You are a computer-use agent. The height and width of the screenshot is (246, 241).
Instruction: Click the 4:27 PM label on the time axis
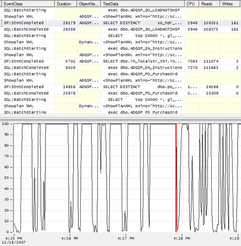(x=126, y=238)
